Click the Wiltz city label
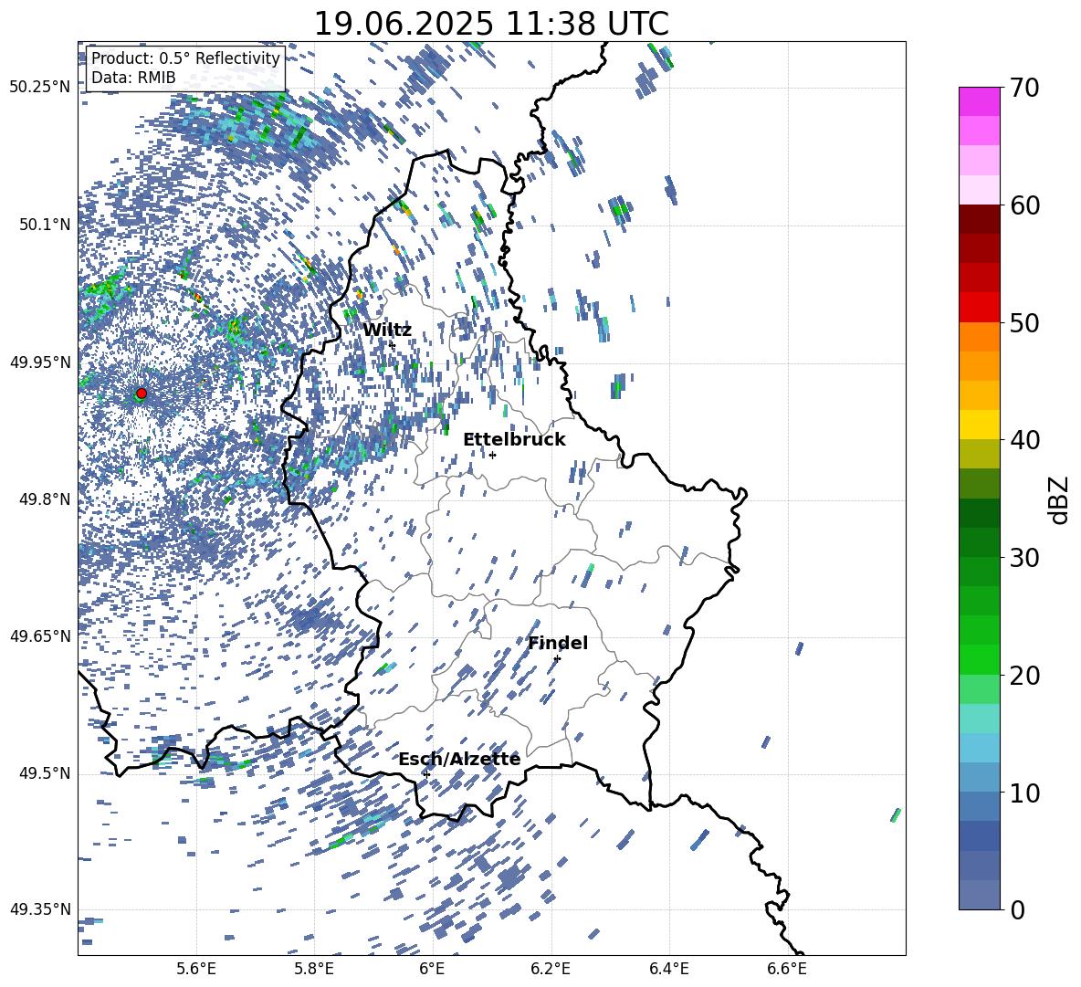Image resolution: width=1081 pixels, height=987 pixels. [x=387, y=331]
